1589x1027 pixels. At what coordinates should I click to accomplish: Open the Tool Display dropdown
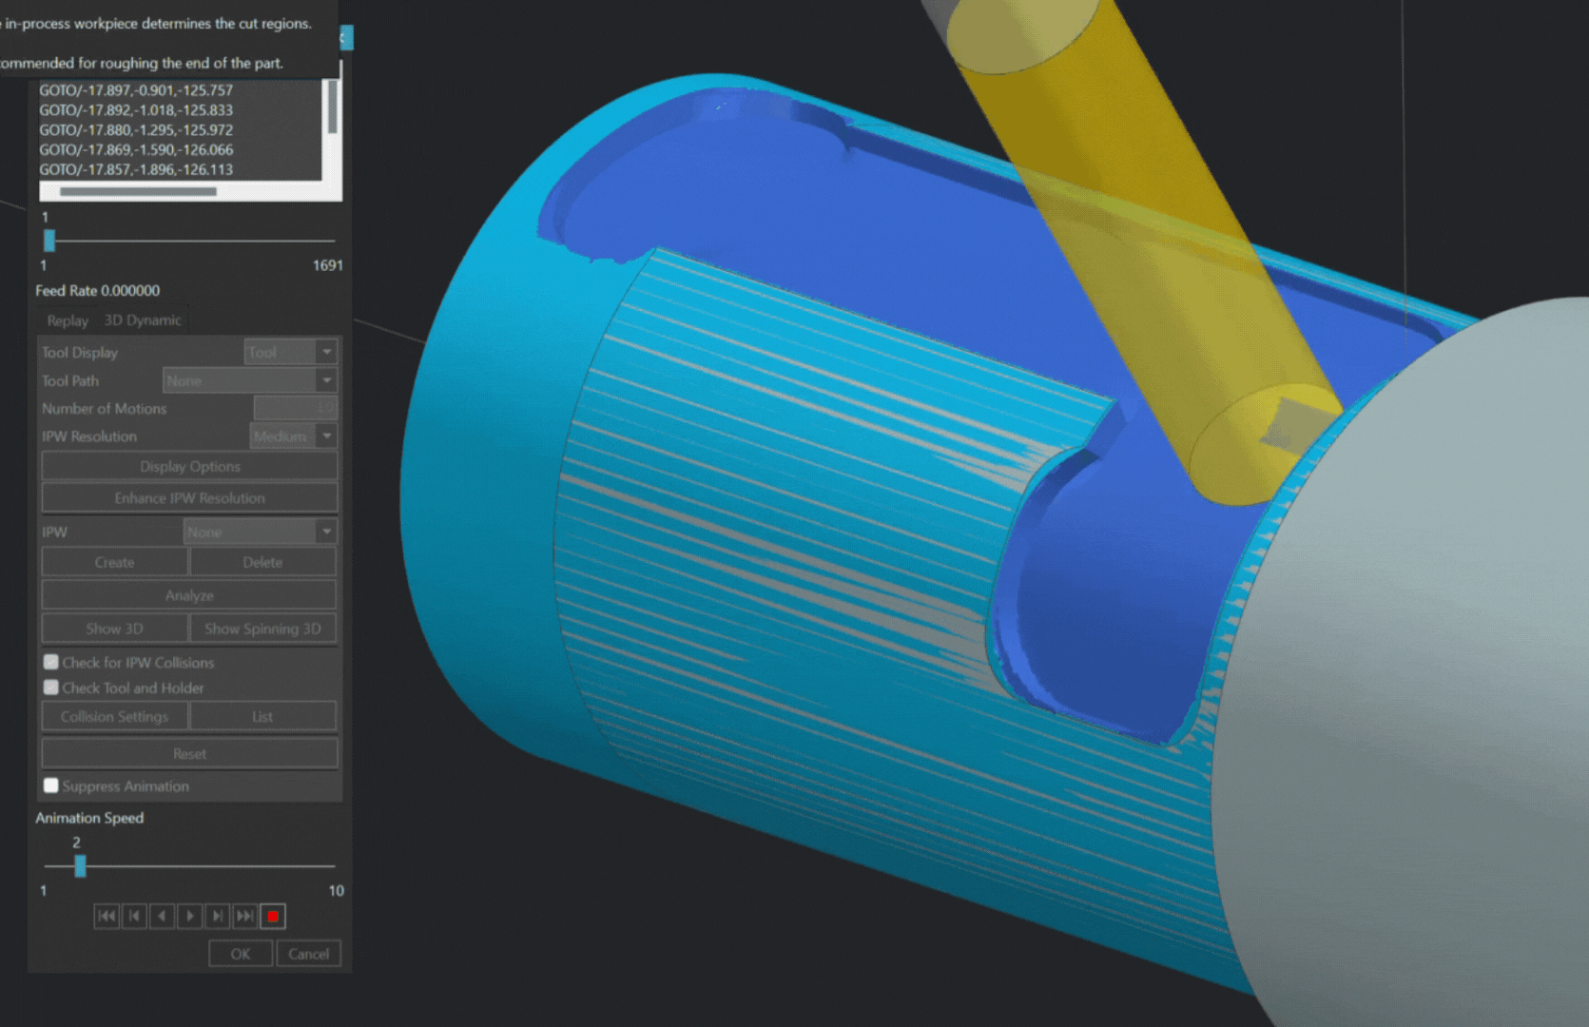click(x=326, y=352)
